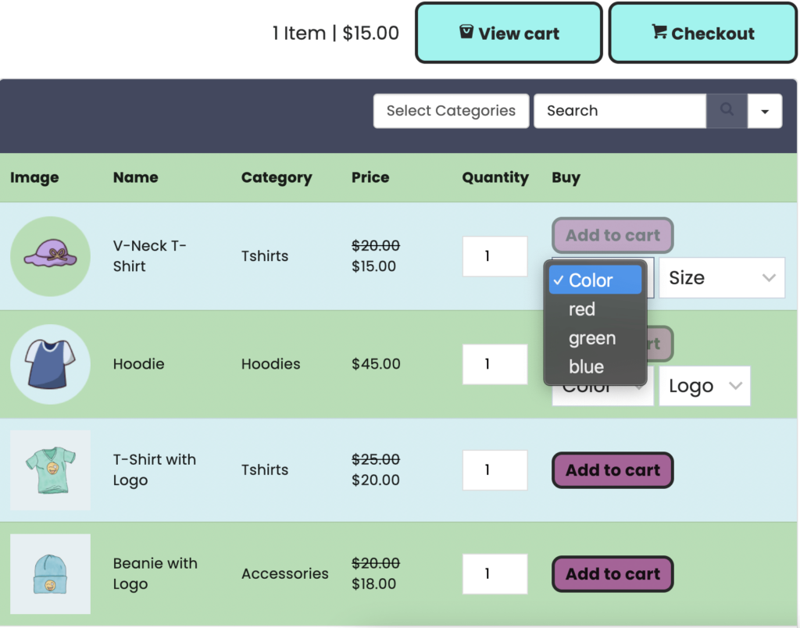Viewport: 800px width, 628px height.
Task: Click the quantity field for Hoodie
Action: click(x=495, y=364)
